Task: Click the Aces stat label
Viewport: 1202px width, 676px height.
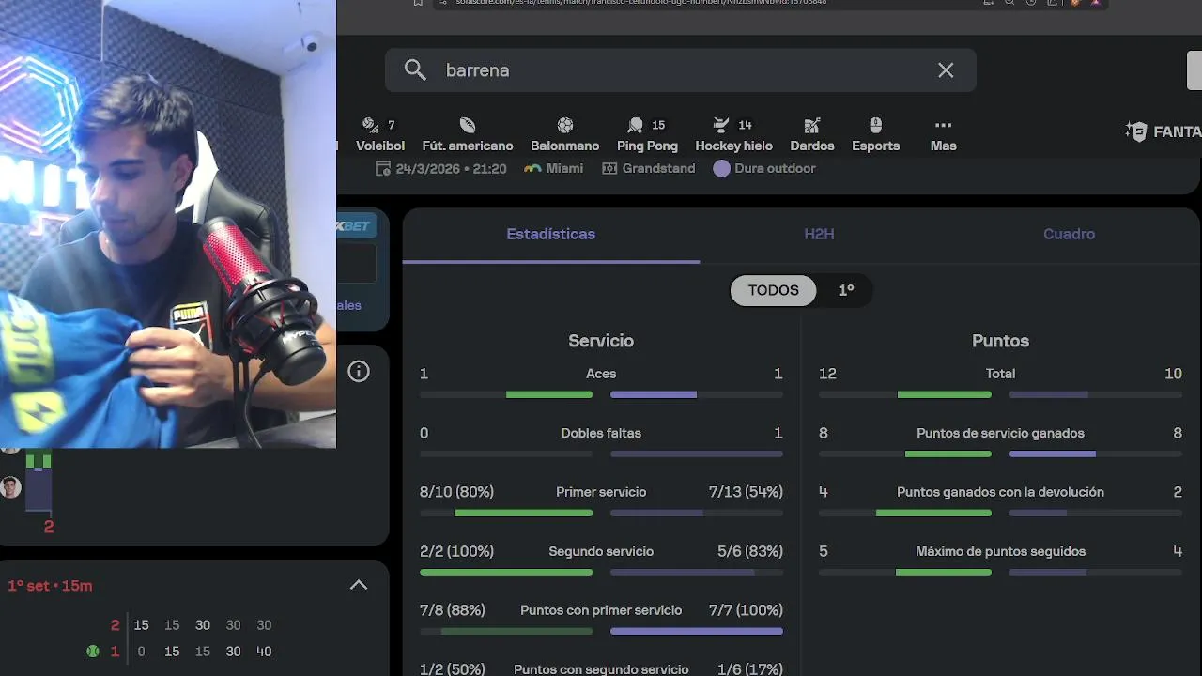Action: point(601,374)
